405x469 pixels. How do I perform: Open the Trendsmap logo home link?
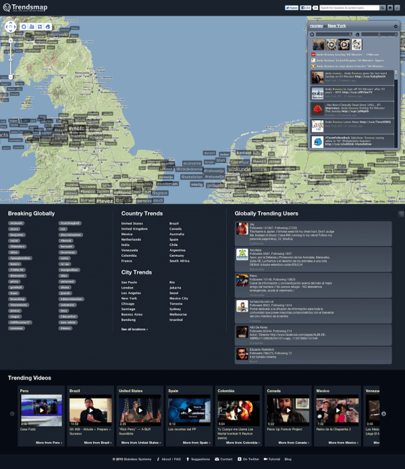pyautogui.click(x=25, y=7)
